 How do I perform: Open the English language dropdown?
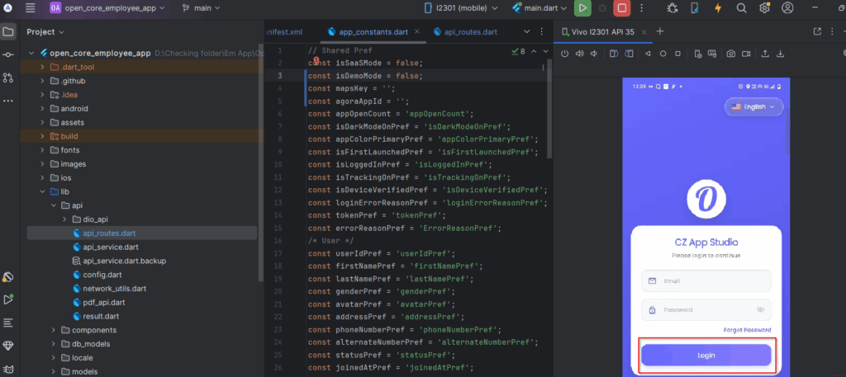click(753, 106)
